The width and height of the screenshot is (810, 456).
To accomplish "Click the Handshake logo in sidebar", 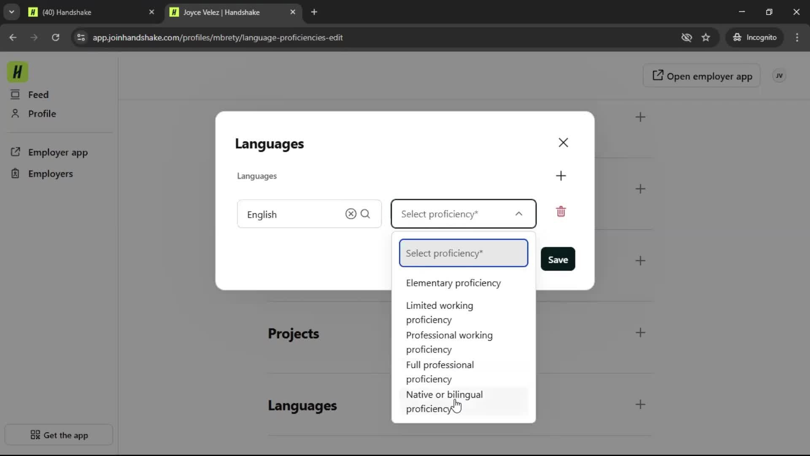I will pyautogui.click(x=17, y=72).
